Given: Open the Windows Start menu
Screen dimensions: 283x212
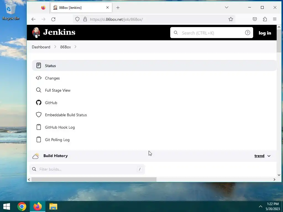Looking at the screenshot, I should pyautogui.click(x=7, y=206).
